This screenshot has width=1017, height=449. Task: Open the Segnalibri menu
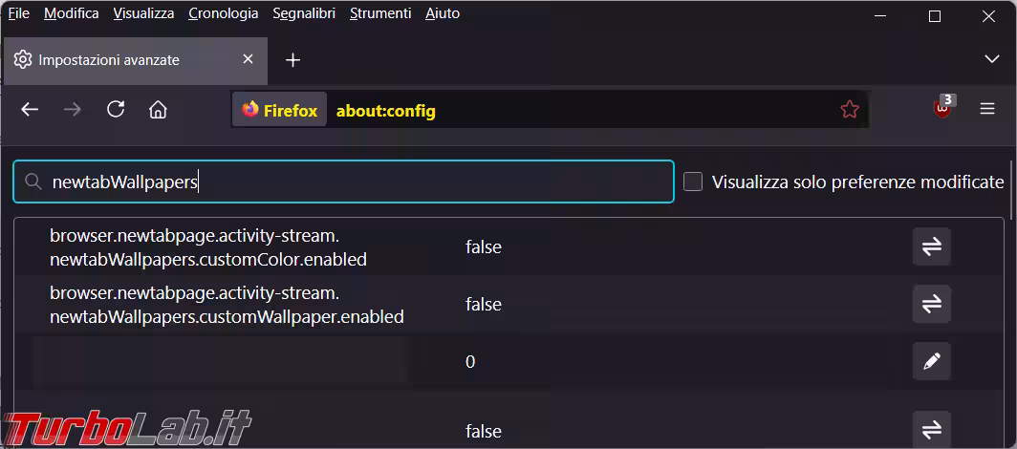pos(303,13)
